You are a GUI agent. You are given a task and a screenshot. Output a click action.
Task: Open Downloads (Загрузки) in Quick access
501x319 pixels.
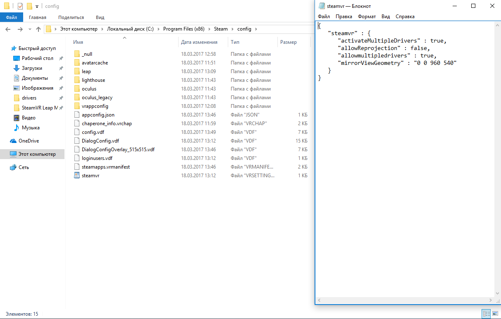click(x=32, y=68)
